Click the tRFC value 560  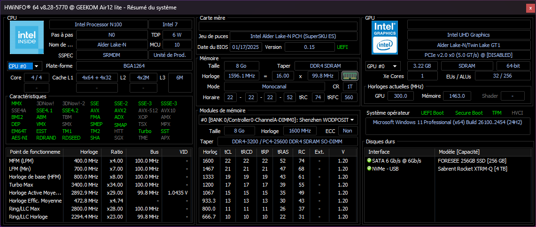click(x=349, y=97)
